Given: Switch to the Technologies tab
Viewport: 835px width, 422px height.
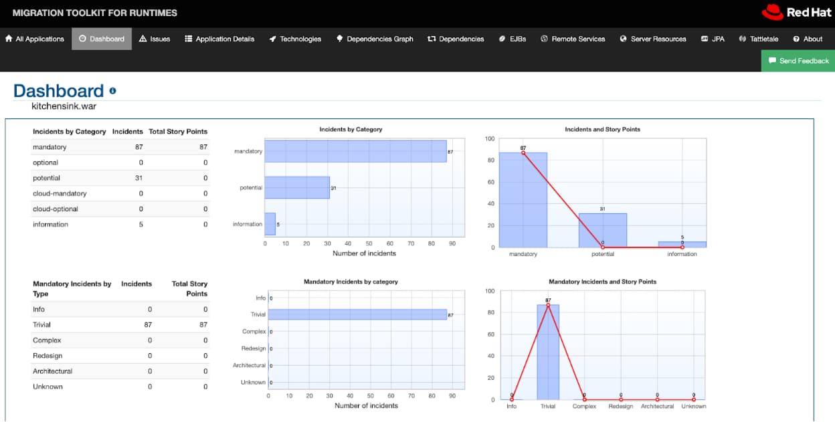Looking at the screenshot, I should (295, 39).
